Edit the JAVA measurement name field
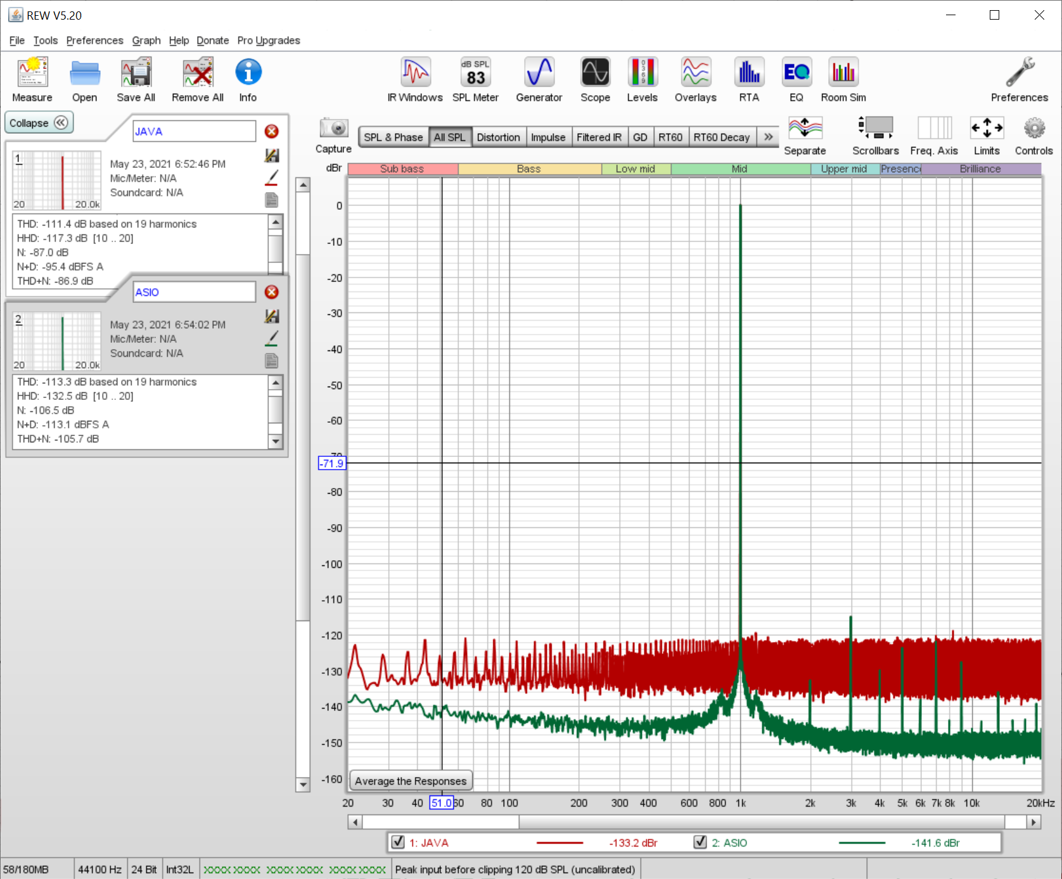The image size is (1062, 879). click(x=194, y=131)
